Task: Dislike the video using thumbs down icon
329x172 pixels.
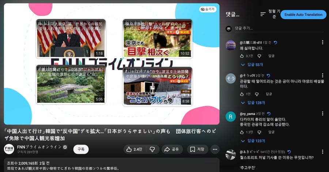Action: pos(152,149)
